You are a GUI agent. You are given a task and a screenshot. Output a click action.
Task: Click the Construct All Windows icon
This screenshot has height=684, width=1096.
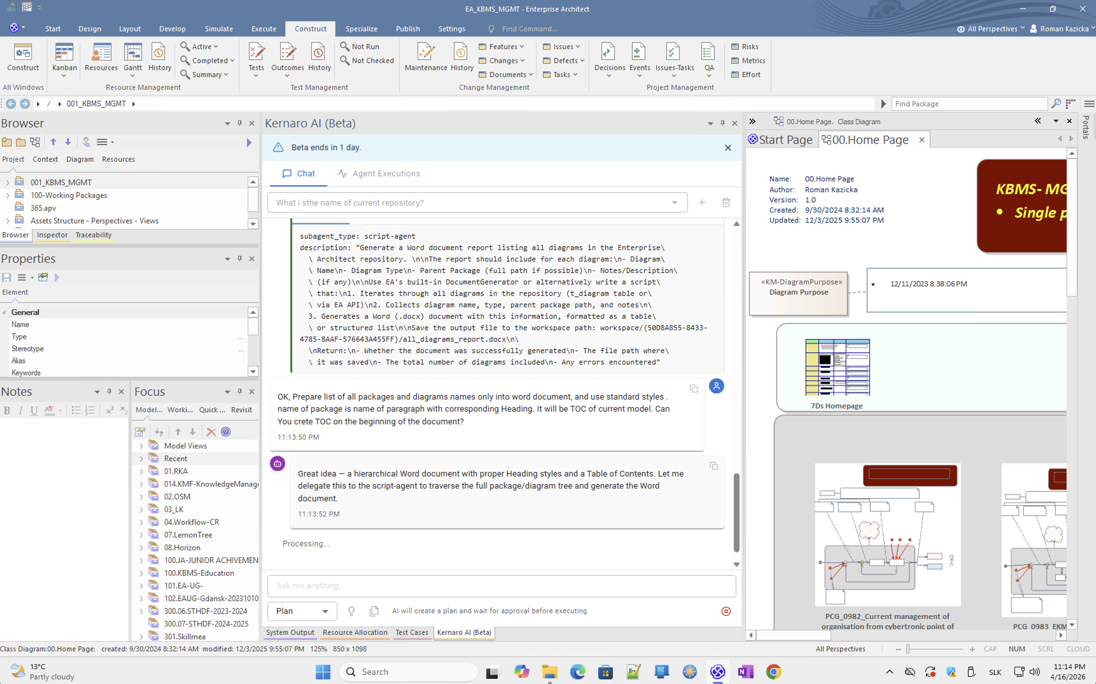pos(23,58)
